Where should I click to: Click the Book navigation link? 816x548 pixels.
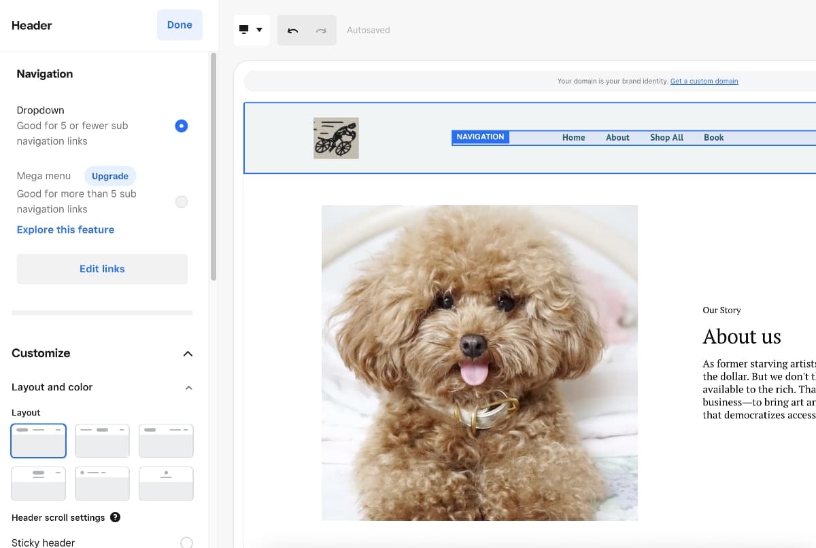pyautogui.click(x=714, y=137)
